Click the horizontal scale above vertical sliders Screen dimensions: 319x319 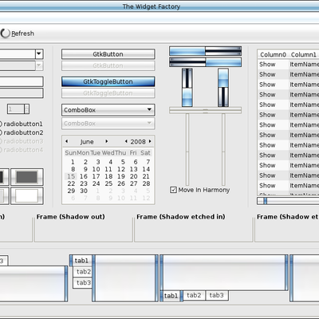(x=205, y=110)
